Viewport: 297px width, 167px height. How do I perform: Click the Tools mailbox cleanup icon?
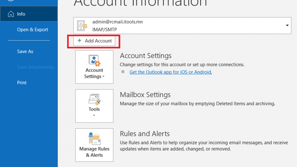point(94,100)
